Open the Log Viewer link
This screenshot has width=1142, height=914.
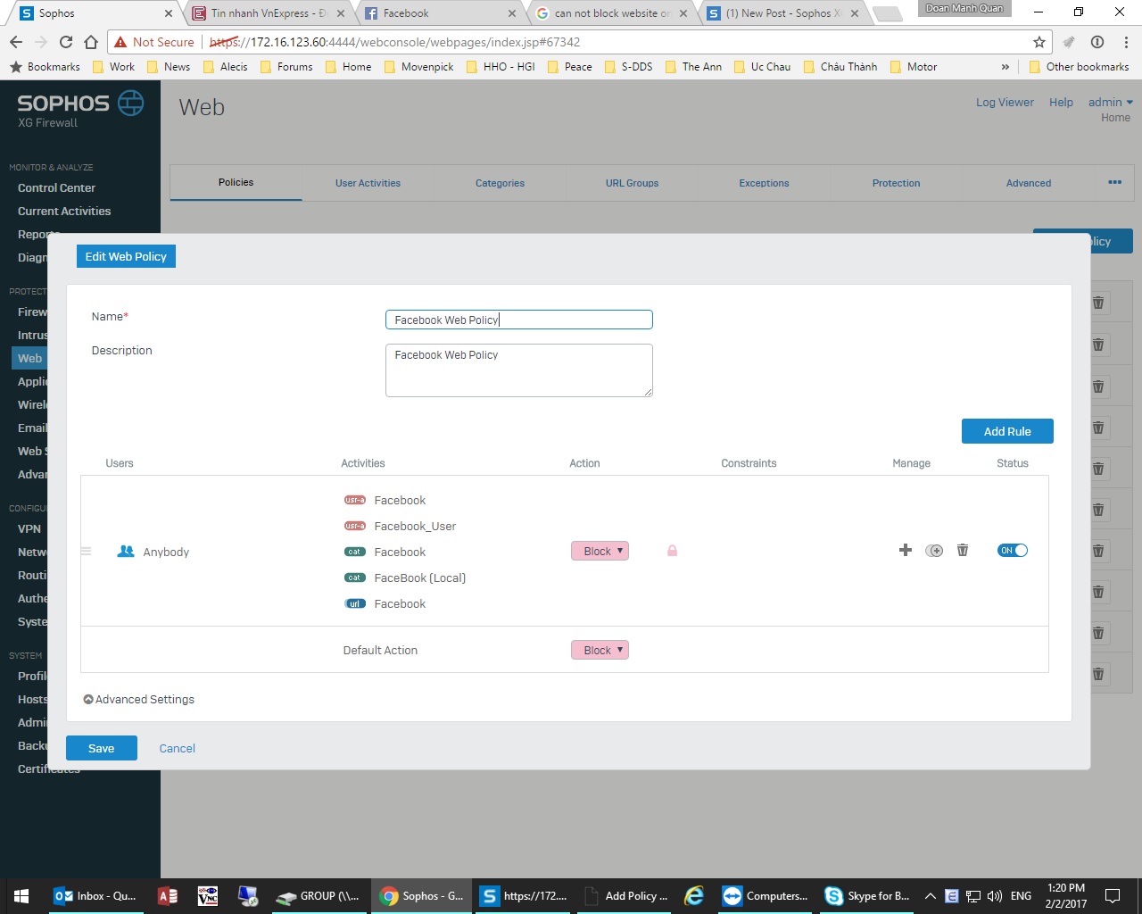coord(1005,102)
